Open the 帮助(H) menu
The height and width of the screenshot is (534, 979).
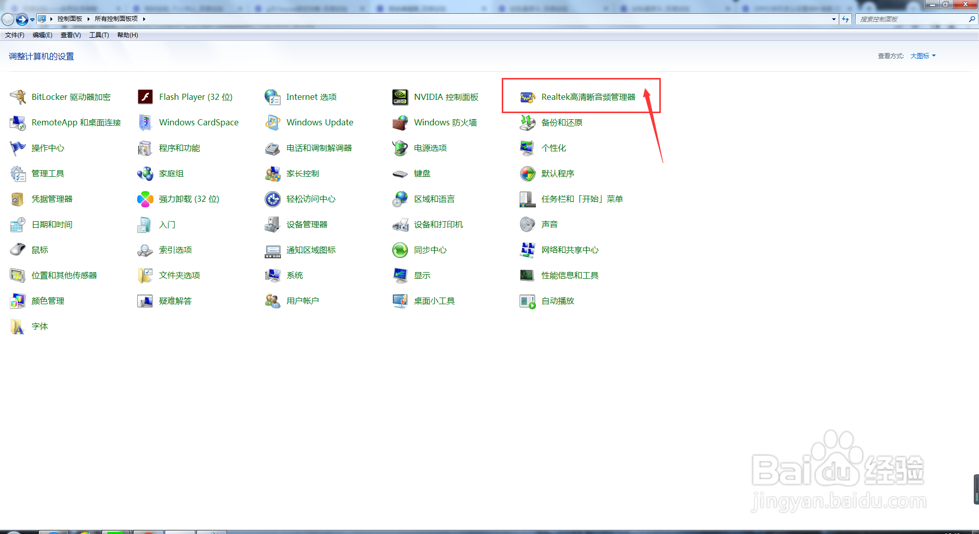point(127,35)
